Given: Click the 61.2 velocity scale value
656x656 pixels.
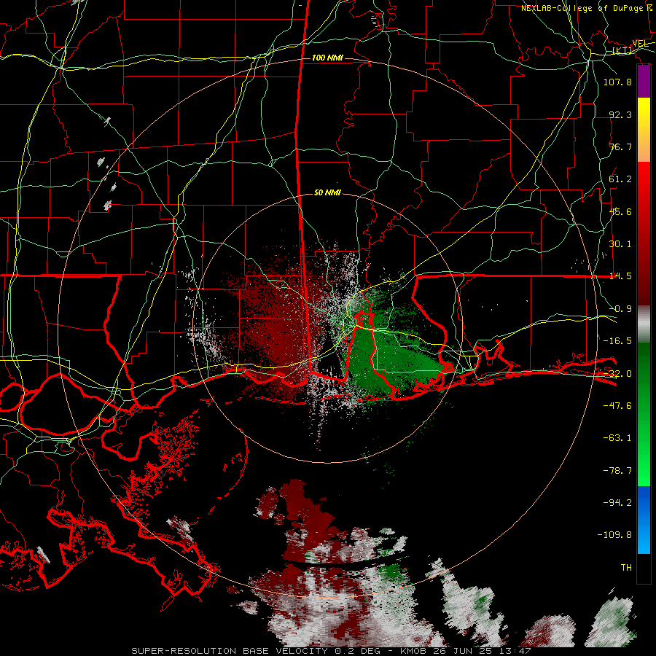Looking at the screenshot, I should click(x=620, y=179).
